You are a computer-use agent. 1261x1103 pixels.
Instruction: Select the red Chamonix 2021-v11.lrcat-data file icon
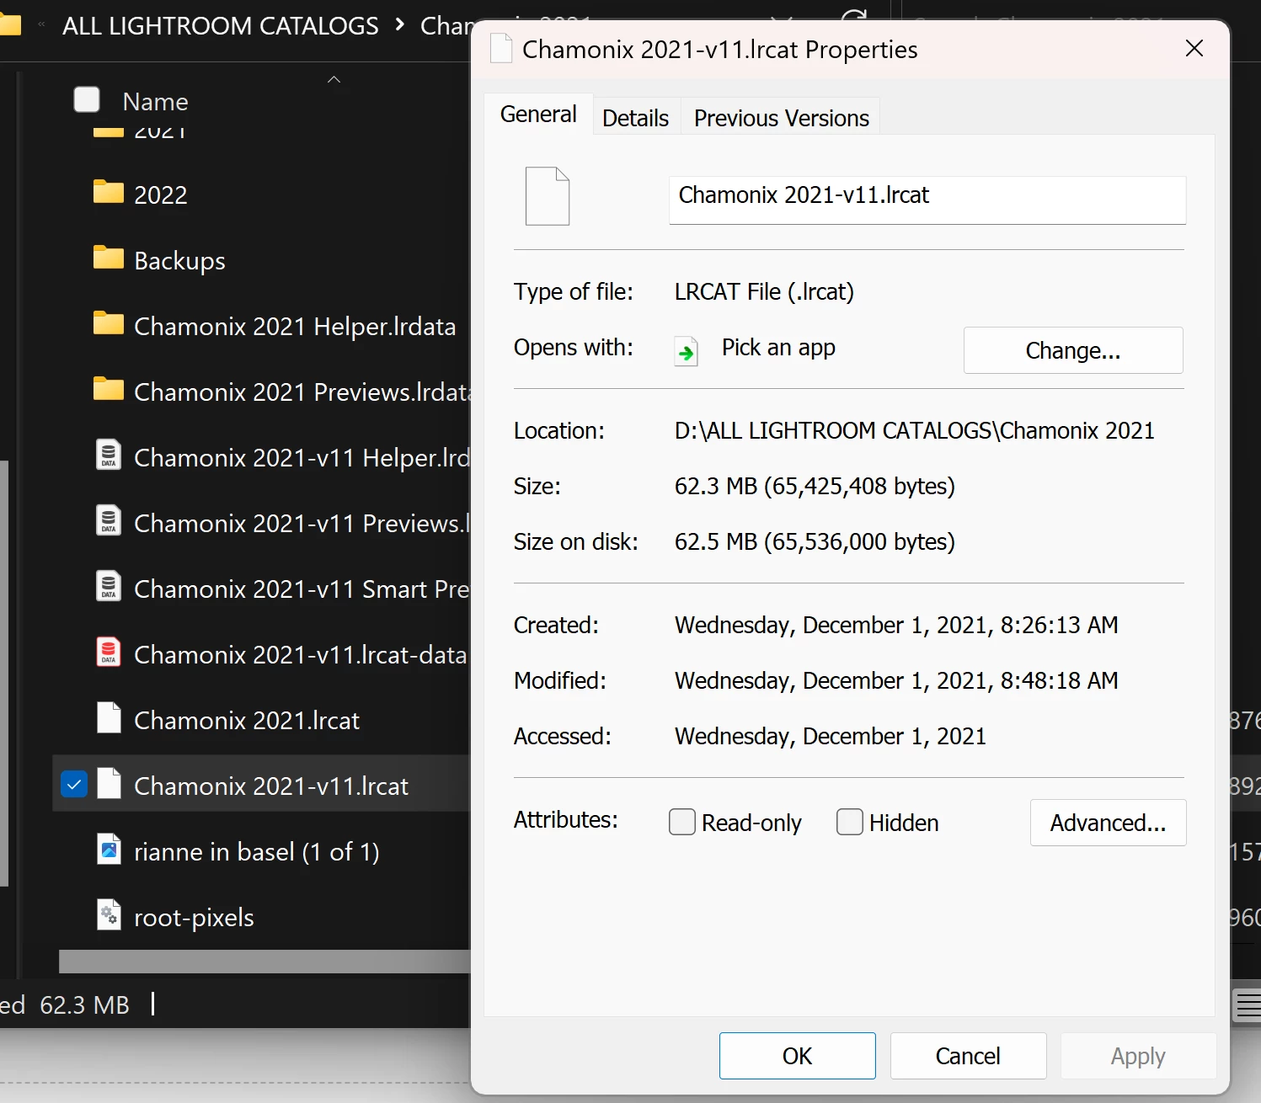pyautogui.click(x=109, y=653)
